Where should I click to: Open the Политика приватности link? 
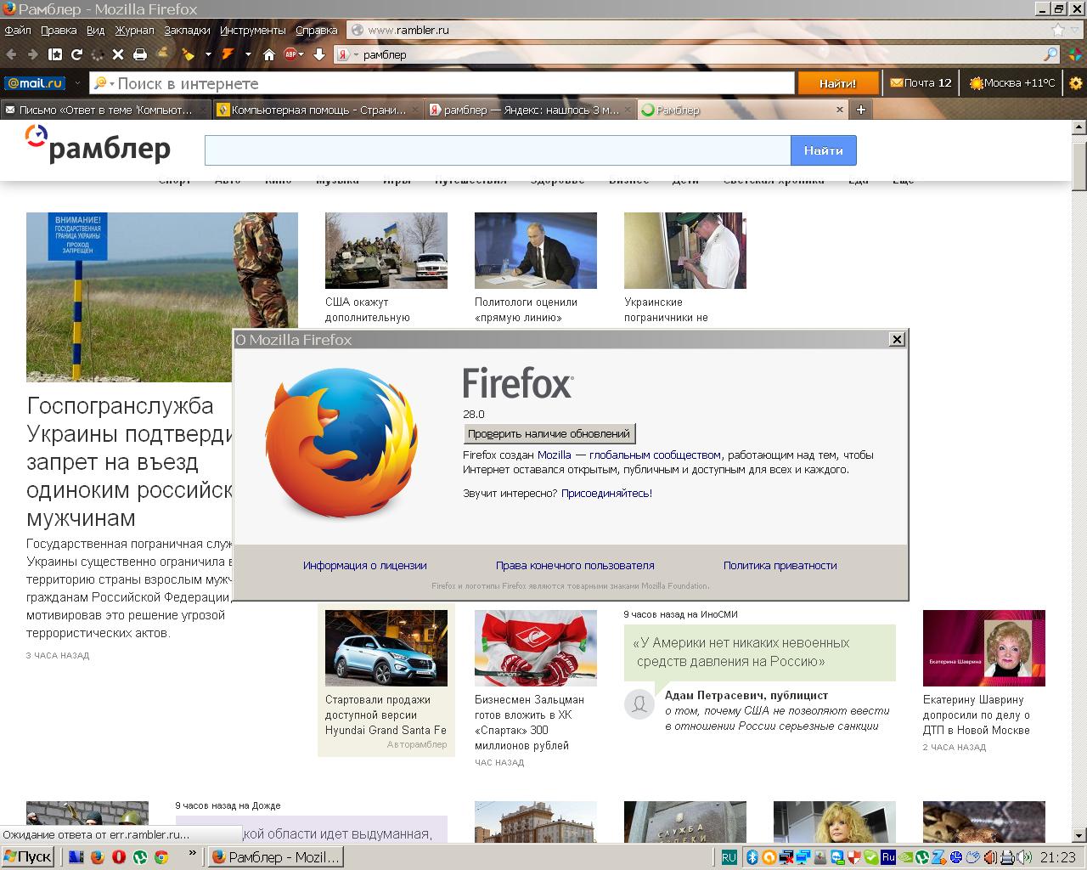point(780,565)
